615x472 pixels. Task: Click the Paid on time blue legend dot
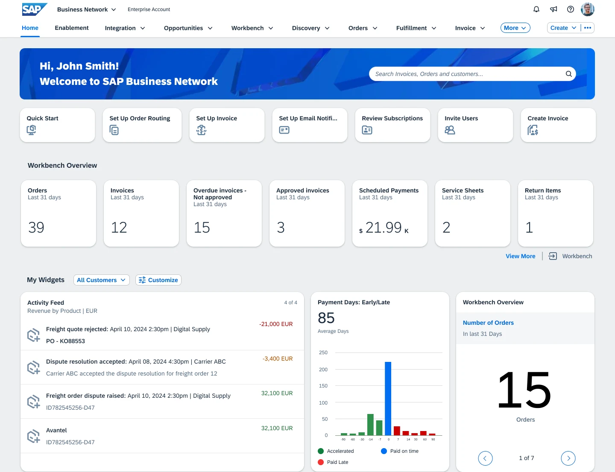coord(384,451)
